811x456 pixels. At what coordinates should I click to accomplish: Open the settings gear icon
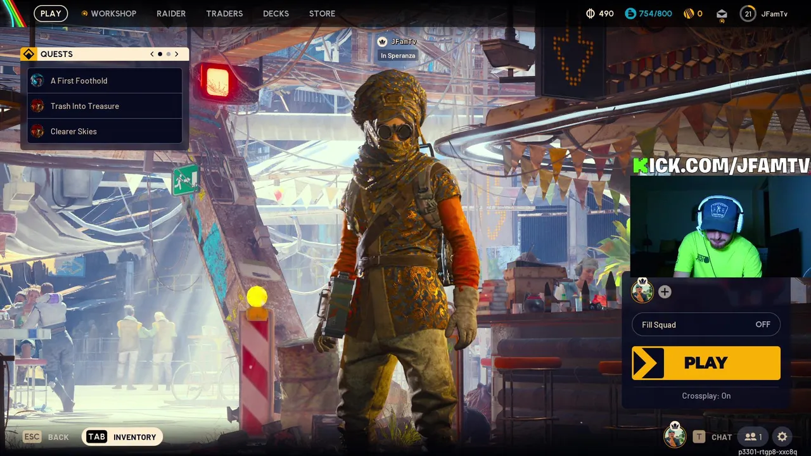[x=782, y=436]
